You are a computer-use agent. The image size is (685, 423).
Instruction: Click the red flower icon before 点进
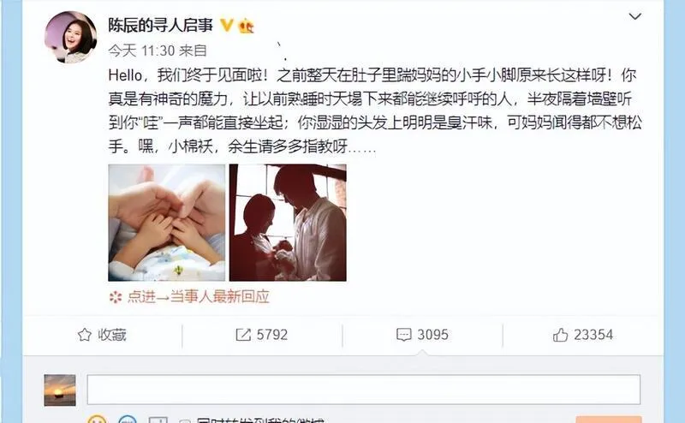pyautogui.click(x=116, y=297)
